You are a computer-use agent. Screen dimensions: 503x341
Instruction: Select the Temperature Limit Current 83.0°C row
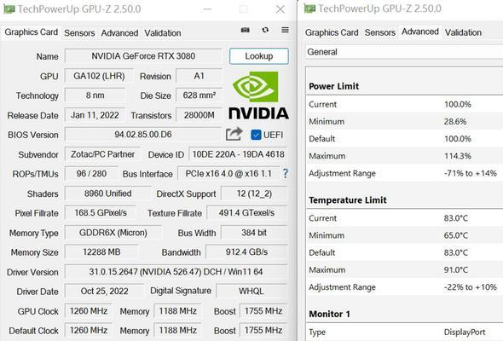tap(405, 218)
